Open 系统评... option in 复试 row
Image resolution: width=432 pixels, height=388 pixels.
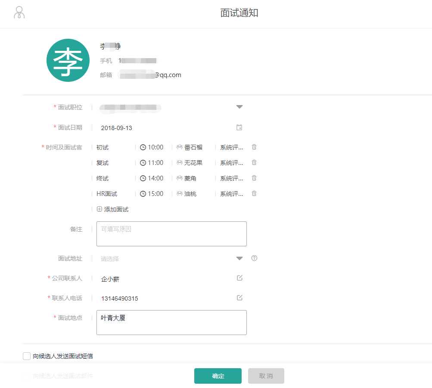click(x=231, y=163)
